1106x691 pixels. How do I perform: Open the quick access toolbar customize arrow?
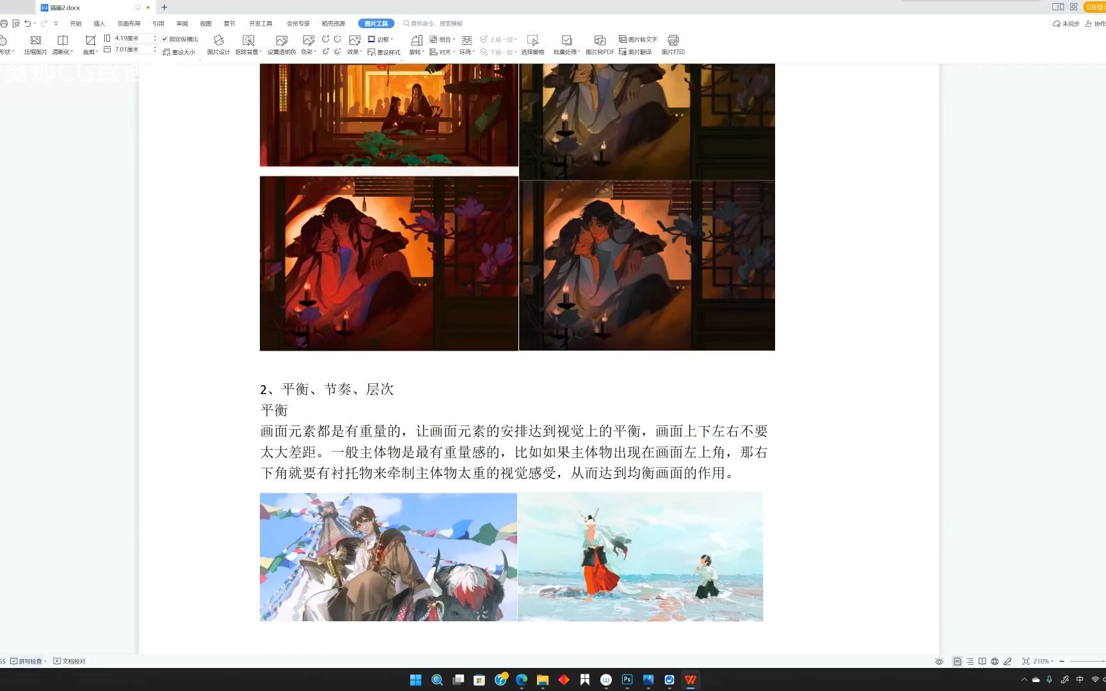point(56,24)
